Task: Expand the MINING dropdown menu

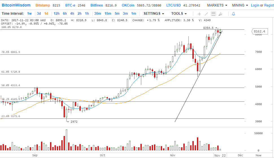Action: [240, 5]
